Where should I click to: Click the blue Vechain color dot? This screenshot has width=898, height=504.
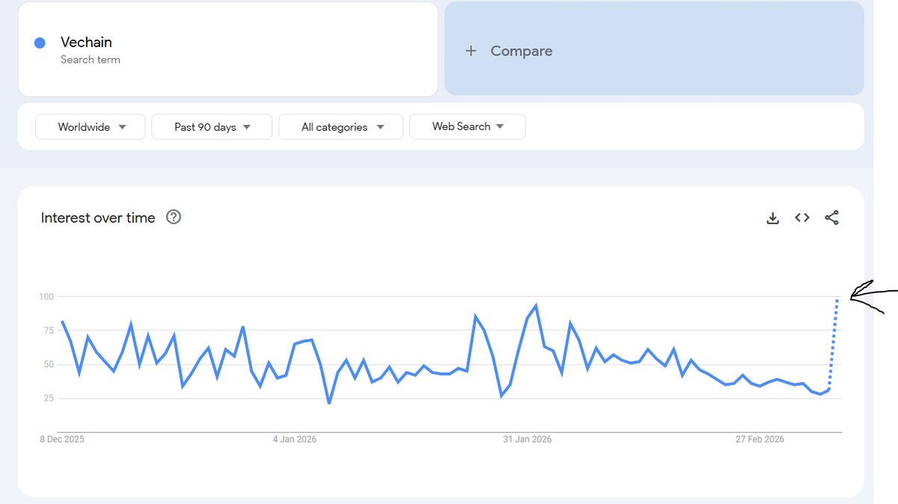tap(40, 43)
